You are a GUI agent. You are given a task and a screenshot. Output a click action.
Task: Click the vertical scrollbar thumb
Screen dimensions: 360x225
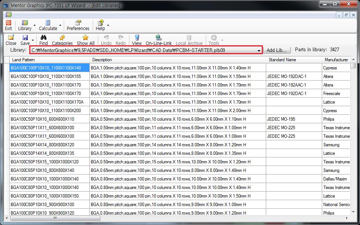[x=353, y=65]
